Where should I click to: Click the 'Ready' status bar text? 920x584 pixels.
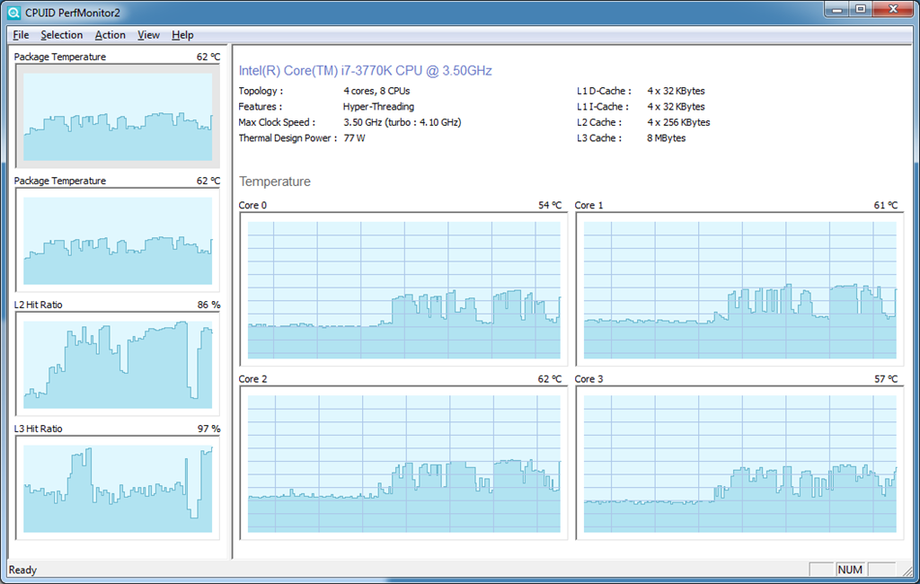pyautogui.click(x=22, y=570)
